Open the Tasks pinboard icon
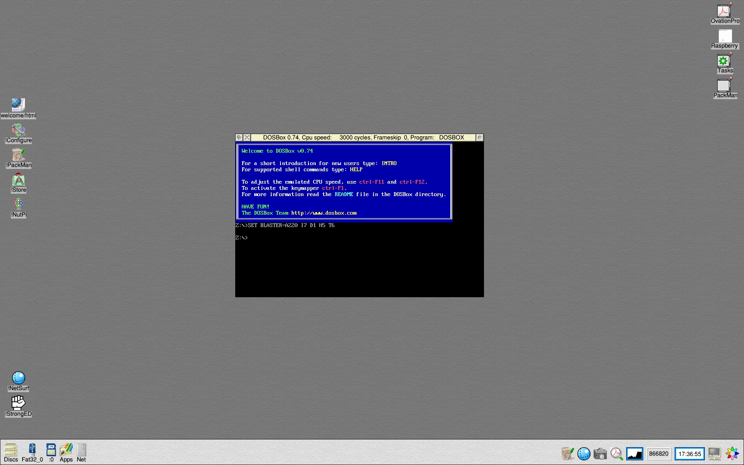Image resolution: width=744 pixels, height=465 pixels. [x=725, y=64]
